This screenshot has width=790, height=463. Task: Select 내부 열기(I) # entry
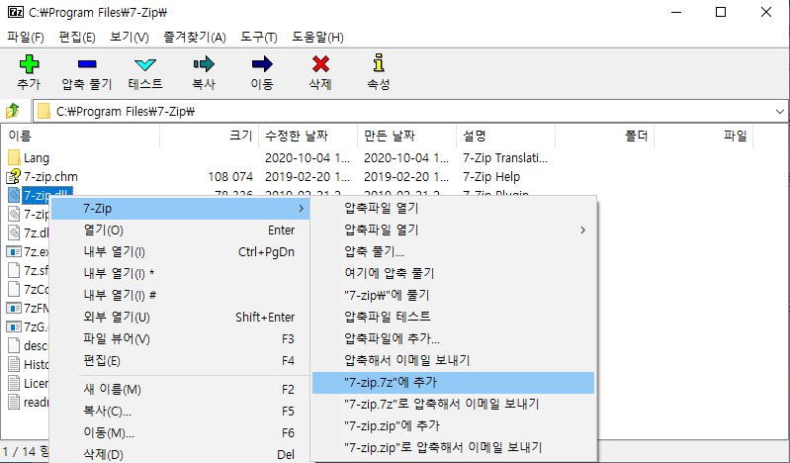pos(180,295)
